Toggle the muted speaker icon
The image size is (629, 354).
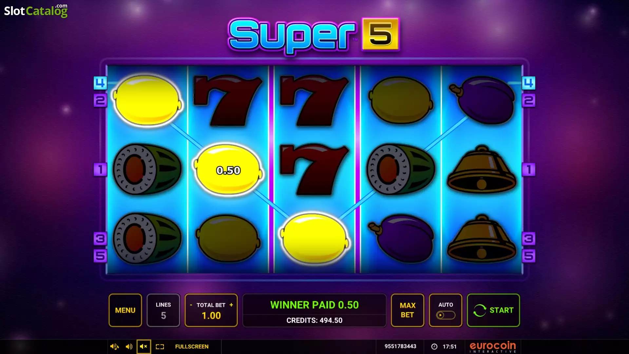coord(143,346)
